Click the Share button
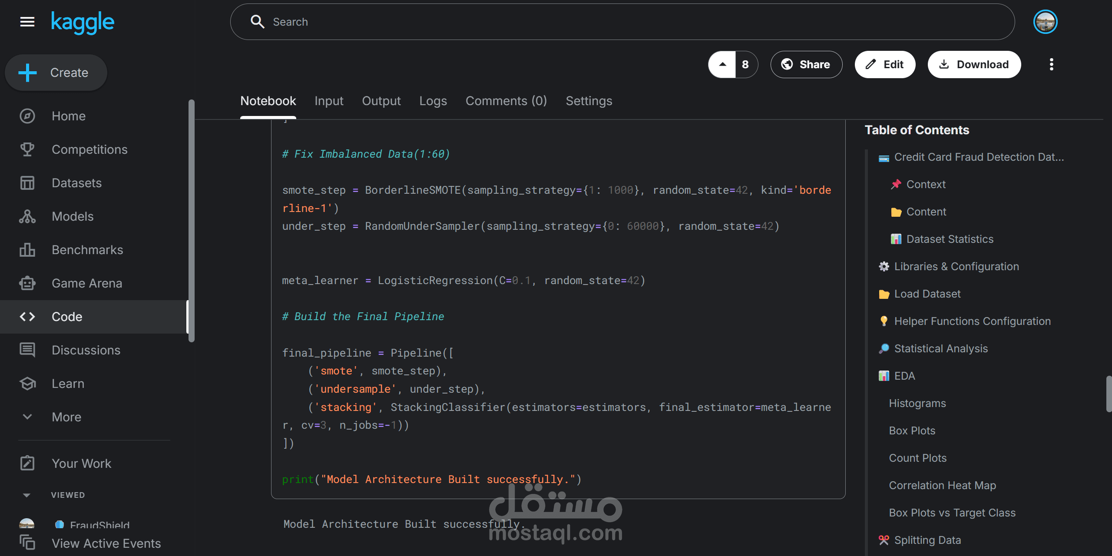Viewport: 1112px width, 556px height. point(806,64)
